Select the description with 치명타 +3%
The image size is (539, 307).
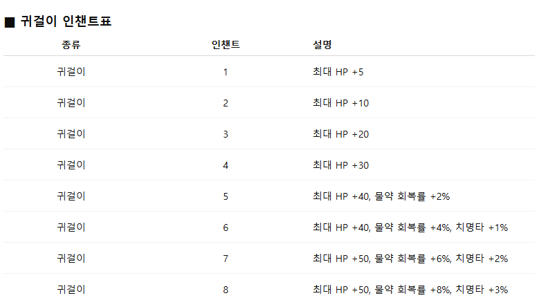coord(410,290)
